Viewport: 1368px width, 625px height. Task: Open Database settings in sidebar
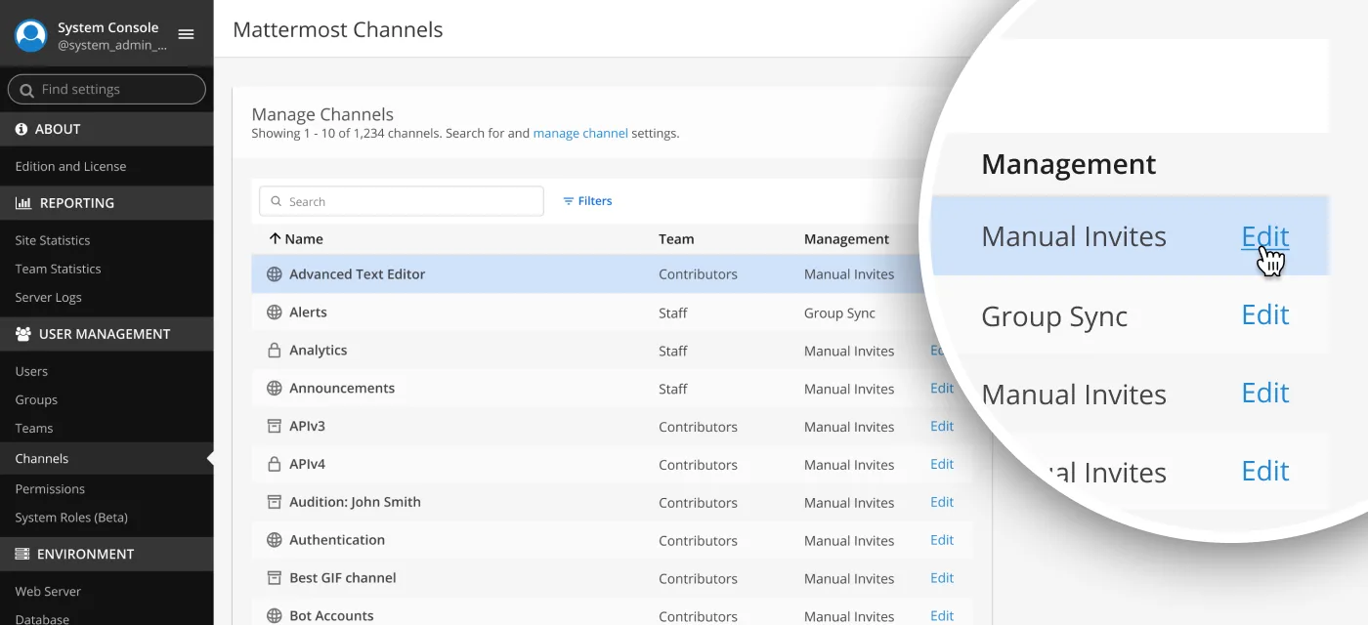[42, 618]
